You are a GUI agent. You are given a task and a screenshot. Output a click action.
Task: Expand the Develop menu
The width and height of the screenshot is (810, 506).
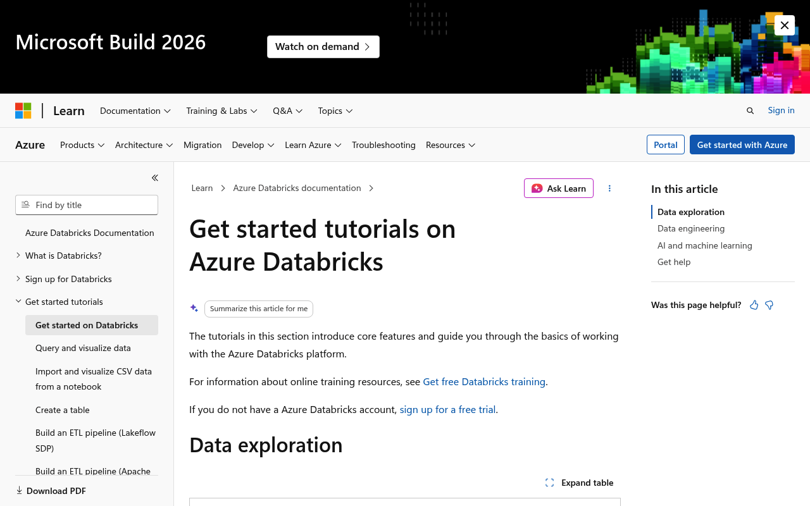(x=253, y=145)
